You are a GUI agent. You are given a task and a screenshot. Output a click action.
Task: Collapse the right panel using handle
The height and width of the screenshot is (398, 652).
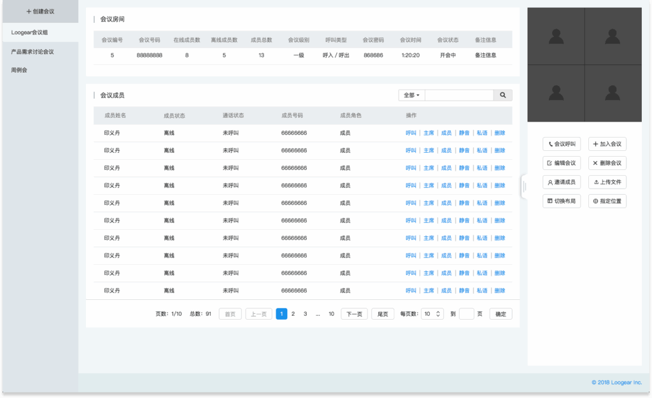pos(524,187)
